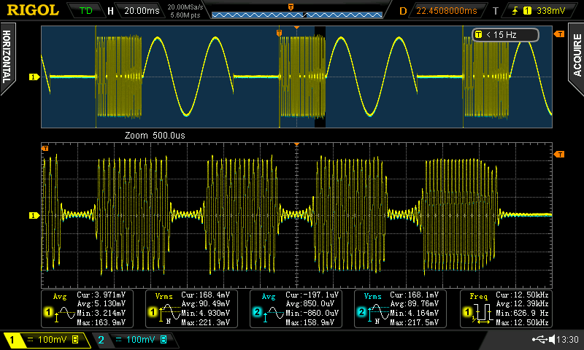Image resolution: width=584 pixels, height=350 pixels.
Task: Click the Min:626.9 Hz reading
Action: [x=522, y=314]
